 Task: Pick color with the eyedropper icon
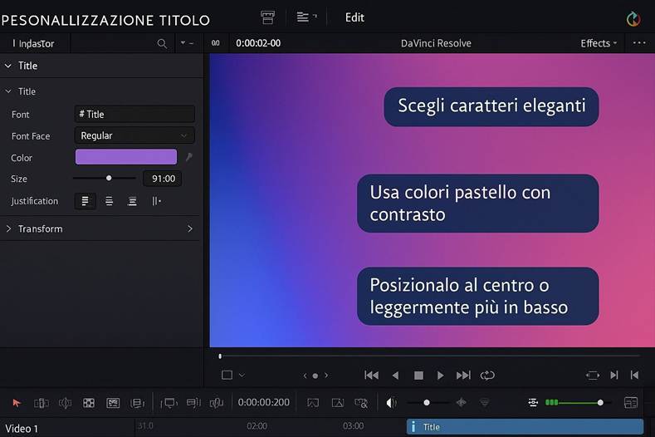[x=188, y=157]
